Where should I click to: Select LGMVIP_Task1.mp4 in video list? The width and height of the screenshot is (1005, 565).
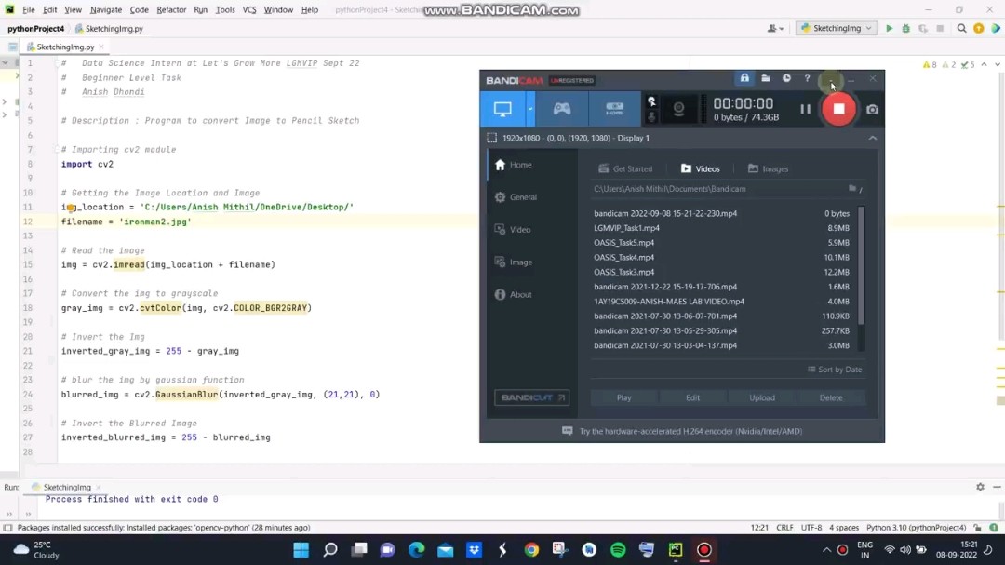coord(626,228)
